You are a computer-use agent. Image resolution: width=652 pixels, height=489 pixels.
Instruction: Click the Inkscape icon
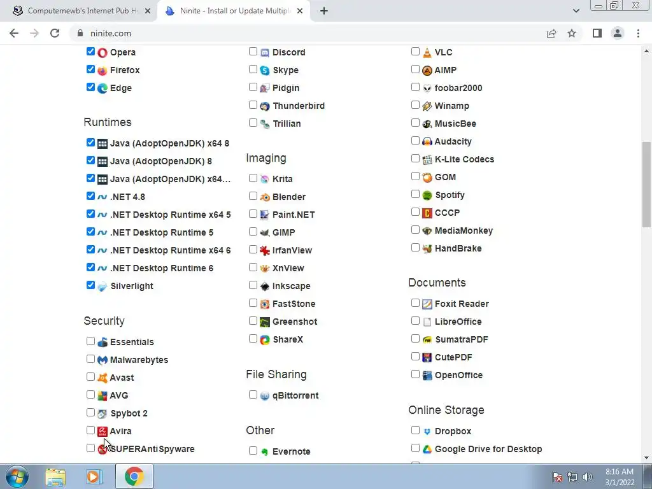pos(265,286)
